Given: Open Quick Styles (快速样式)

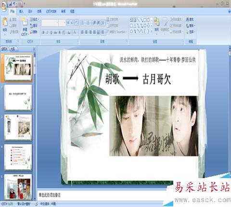Looking at the screenshot, I should tap(165, 25).
